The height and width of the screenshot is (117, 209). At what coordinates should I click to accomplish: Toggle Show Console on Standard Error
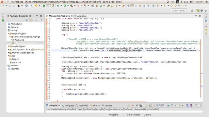162,105
